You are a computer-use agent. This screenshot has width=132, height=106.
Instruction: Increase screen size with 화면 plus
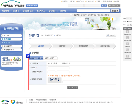coord(127,18)
